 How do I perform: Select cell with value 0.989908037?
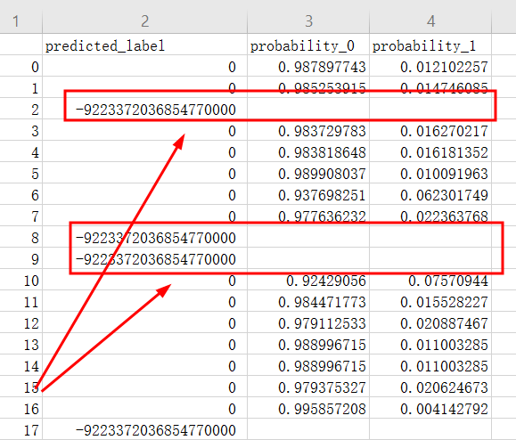click(x=308, y=174)
